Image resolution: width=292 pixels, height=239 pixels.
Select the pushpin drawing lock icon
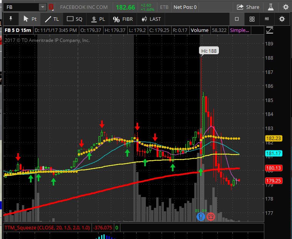click(x=11, y=19)
